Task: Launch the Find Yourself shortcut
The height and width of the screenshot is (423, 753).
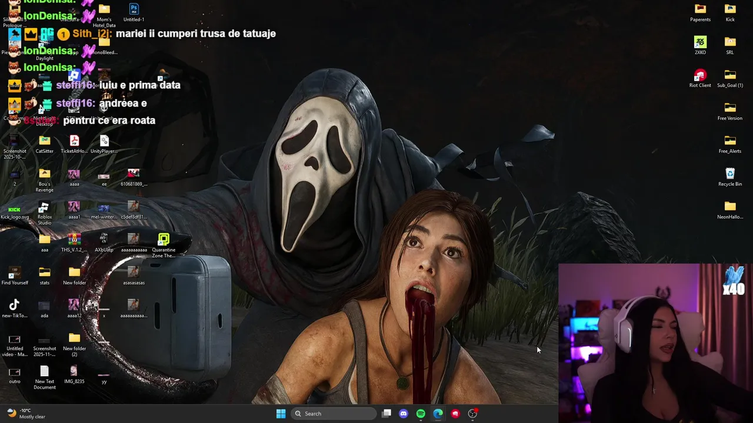Action: [x=15, y=272]
